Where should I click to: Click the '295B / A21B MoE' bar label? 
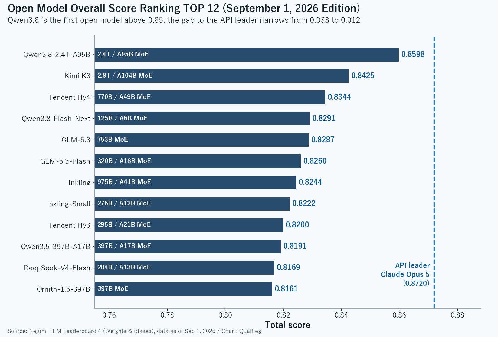coord(124,225)
